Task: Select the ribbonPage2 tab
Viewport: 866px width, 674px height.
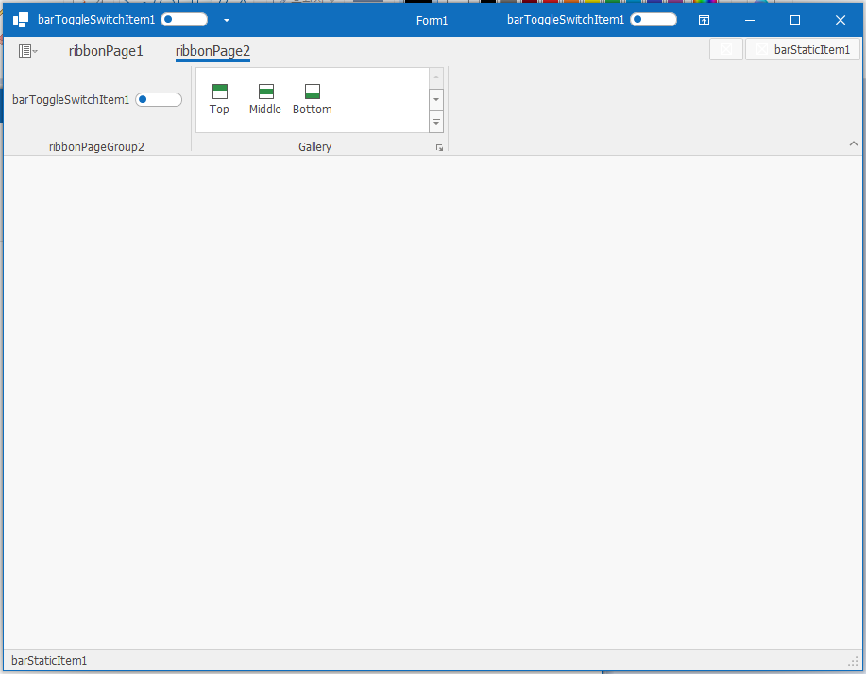Action: pyautogui.click(x=212, y=51)
